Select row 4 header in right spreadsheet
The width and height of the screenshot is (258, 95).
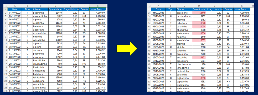[x=149, y=20]
